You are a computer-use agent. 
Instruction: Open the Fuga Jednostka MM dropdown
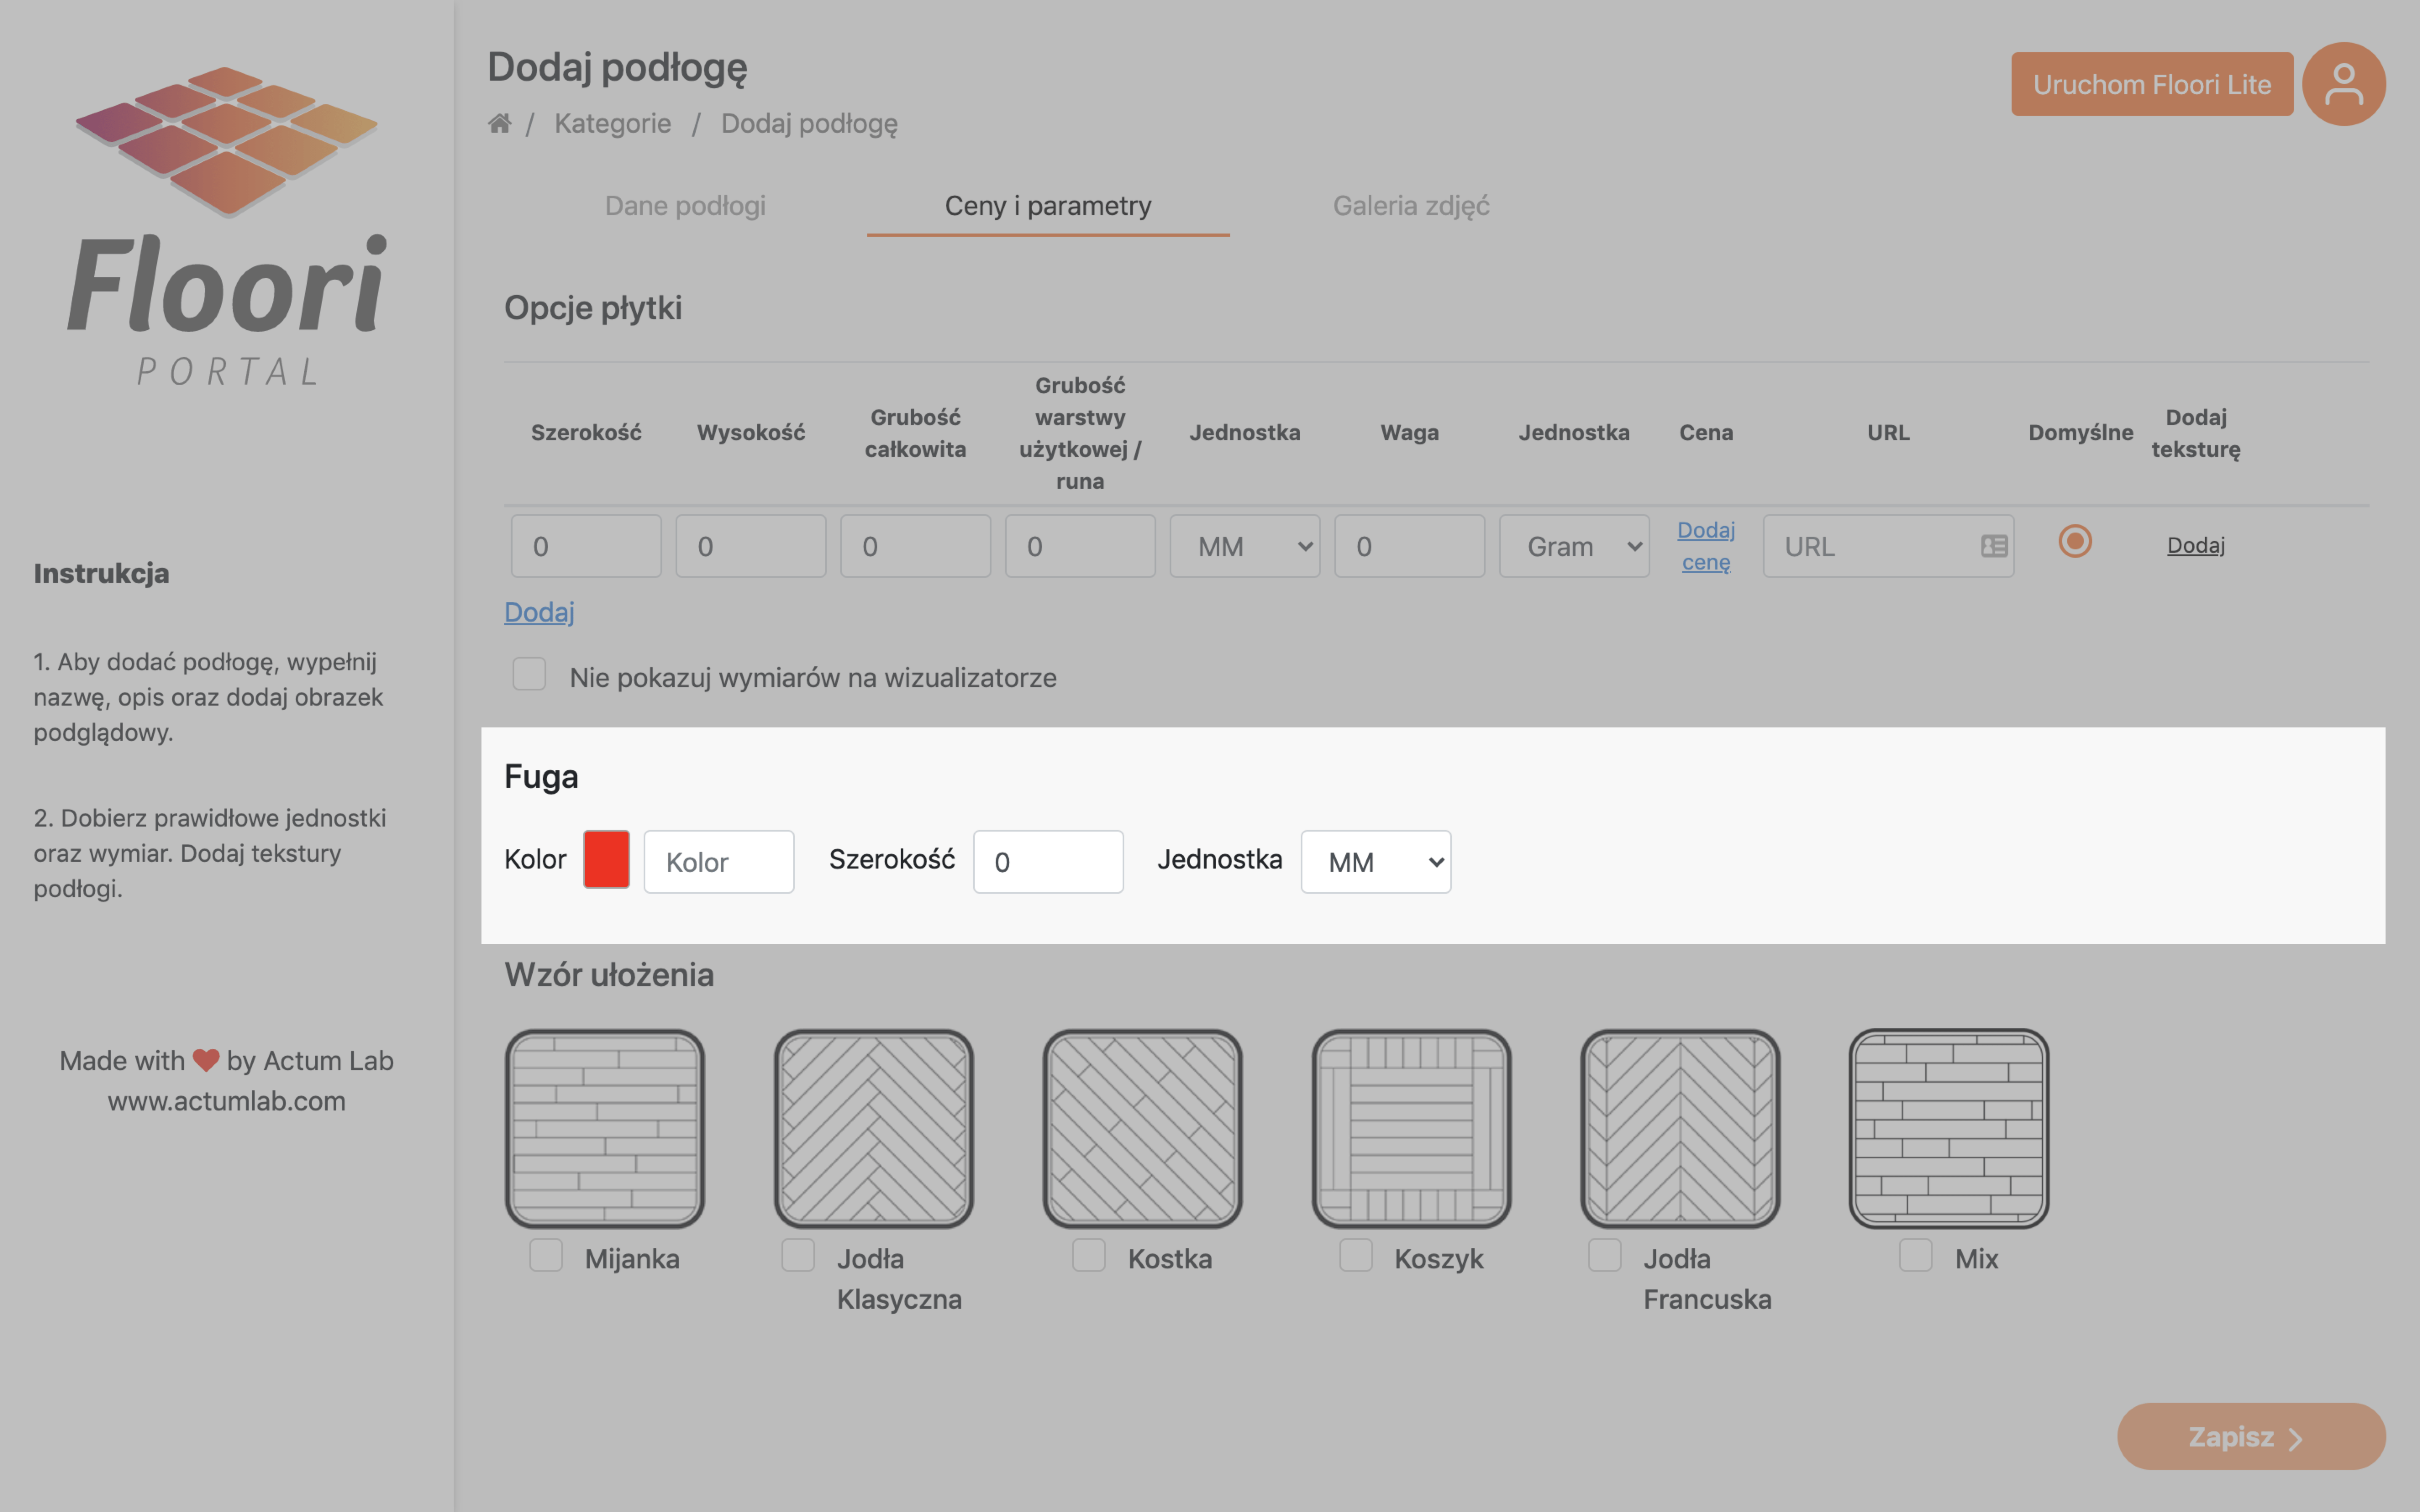pos(1376,861)
